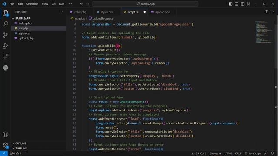Toggle the secondary side bar layout icon

(x=242, y=4)
